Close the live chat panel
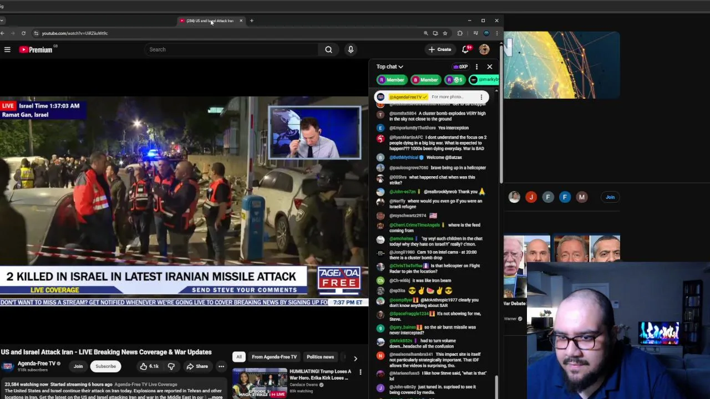This screenshot has width=710, height=399. (x=489, y=66)
